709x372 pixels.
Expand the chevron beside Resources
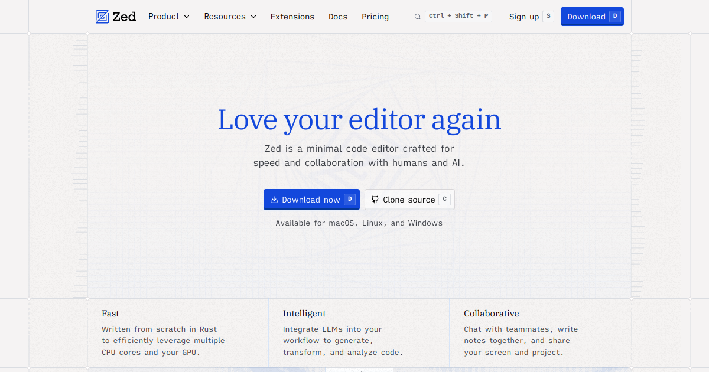[253, 17]
